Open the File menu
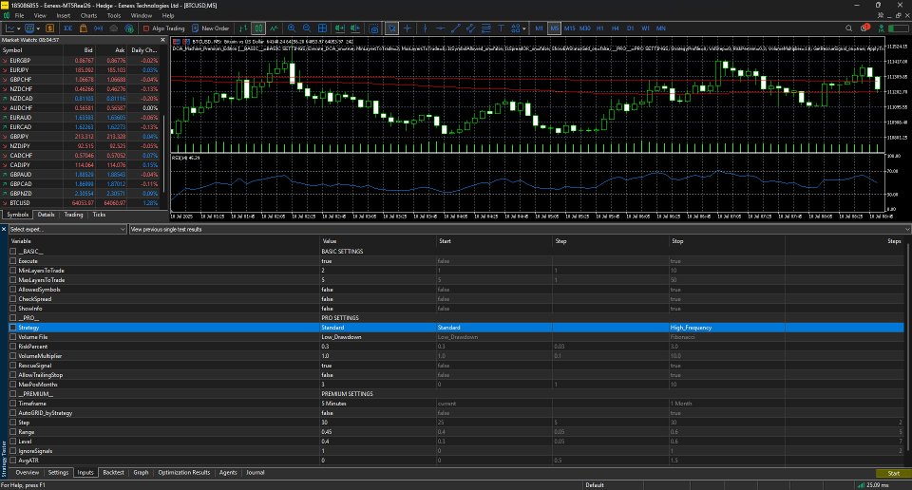912x490 pixels. [19, 16]
